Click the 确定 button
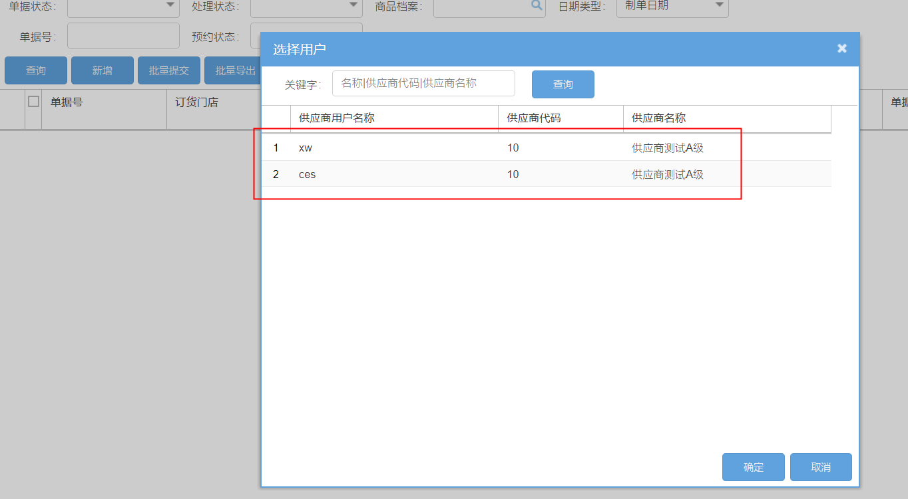 (754, 467)
